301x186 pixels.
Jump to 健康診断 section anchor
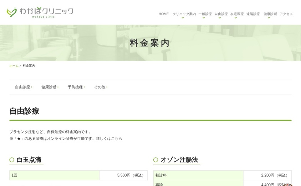point(50,87)
